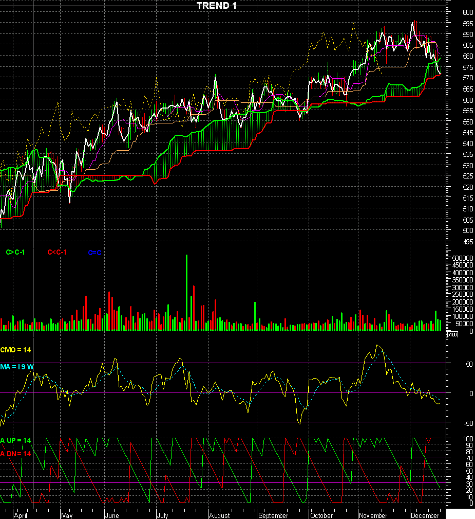Viewport: 475px width, 519px height.
Task: Click the A UP = 14 Aroon label
Action: pos(15,440)
